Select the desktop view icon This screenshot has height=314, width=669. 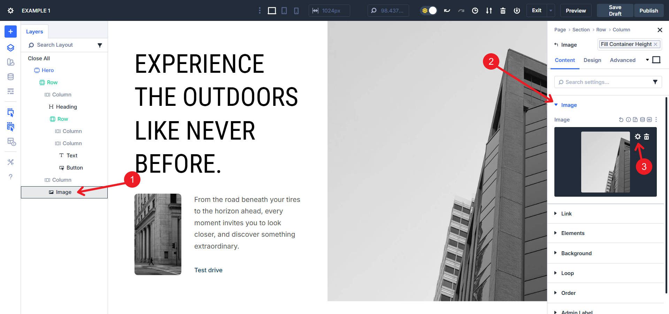(272, 10)
